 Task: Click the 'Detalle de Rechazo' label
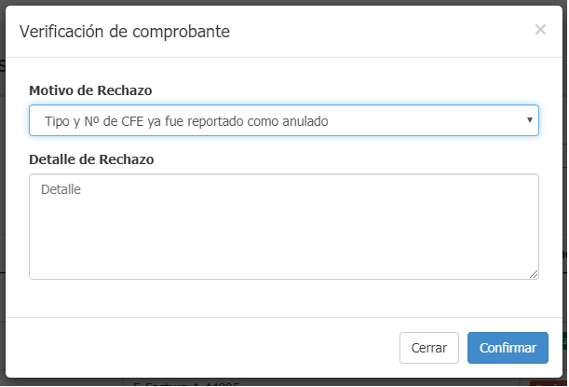click(x=91, y=159)
